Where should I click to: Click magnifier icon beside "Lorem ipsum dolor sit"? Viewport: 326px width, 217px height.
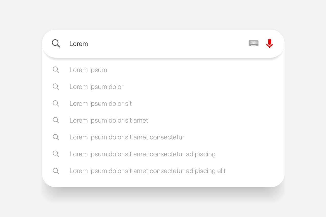click(56, 103)
